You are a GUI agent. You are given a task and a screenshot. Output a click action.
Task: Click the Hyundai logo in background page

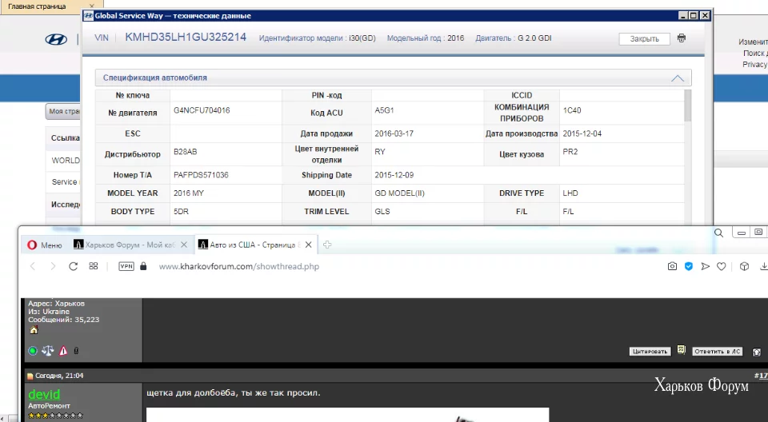(x=56, y=40)
